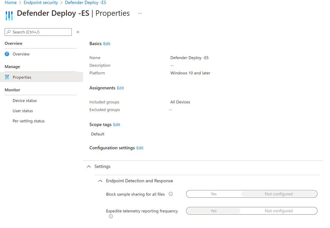Collapse Endpoint Detection and Response section
The height and width of the screenshot is (228, 330).
click(x=100, y=181)
